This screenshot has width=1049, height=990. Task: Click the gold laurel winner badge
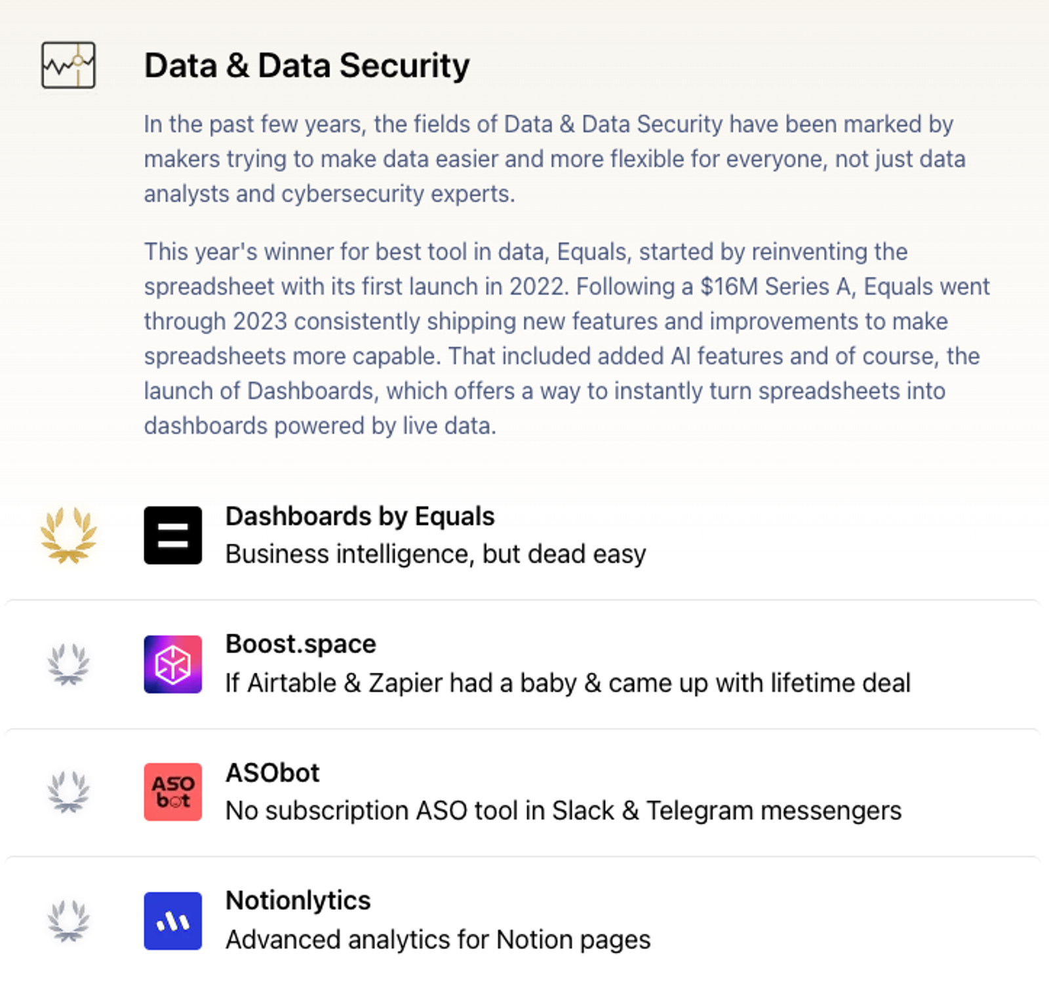coord(68,535)
